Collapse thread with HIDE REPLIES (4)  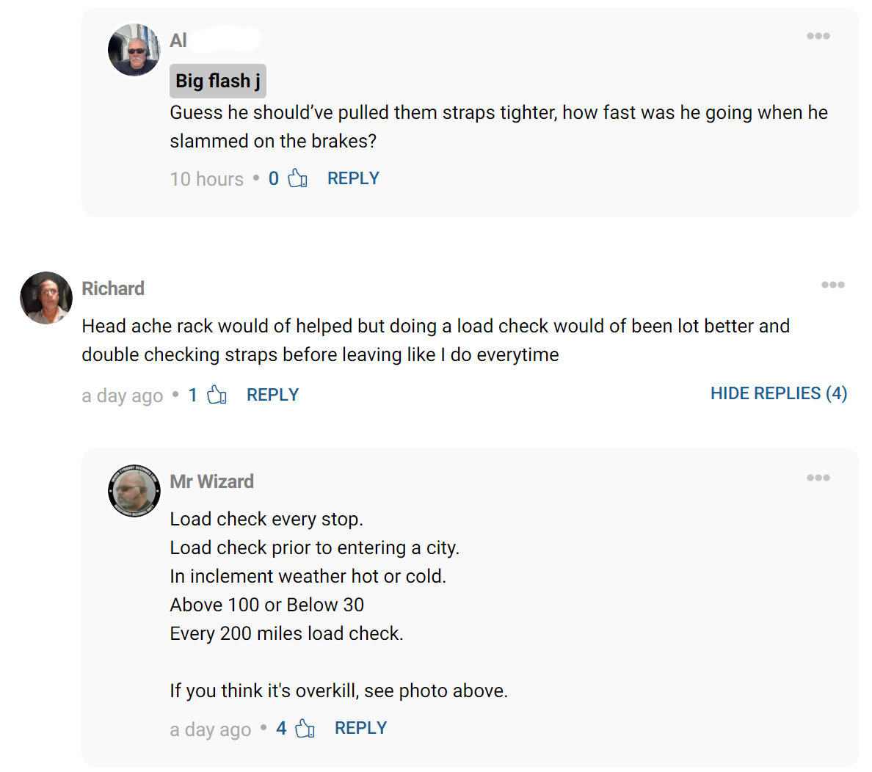[778, 393]
